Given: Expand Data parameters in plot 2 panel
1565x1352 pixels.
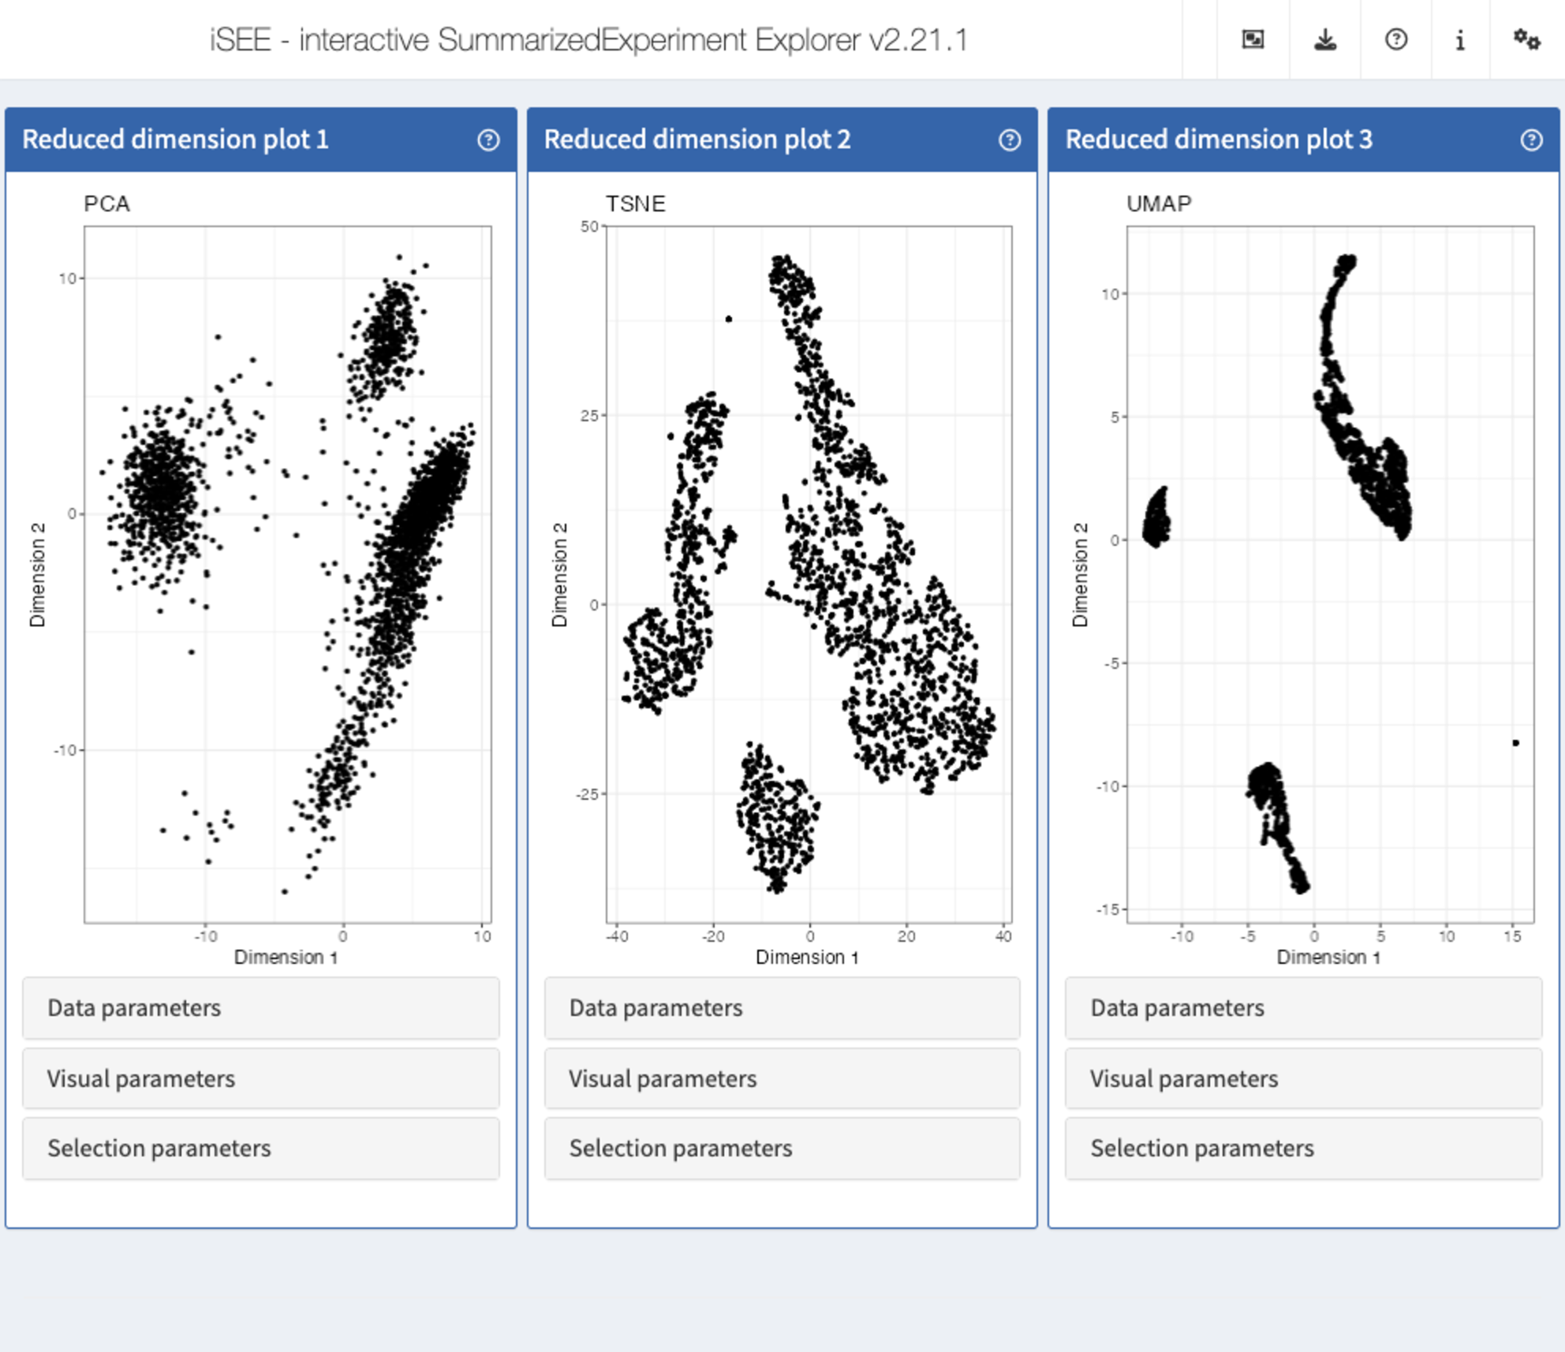Looking at the screenshot, I should (x=782, y=1008).
